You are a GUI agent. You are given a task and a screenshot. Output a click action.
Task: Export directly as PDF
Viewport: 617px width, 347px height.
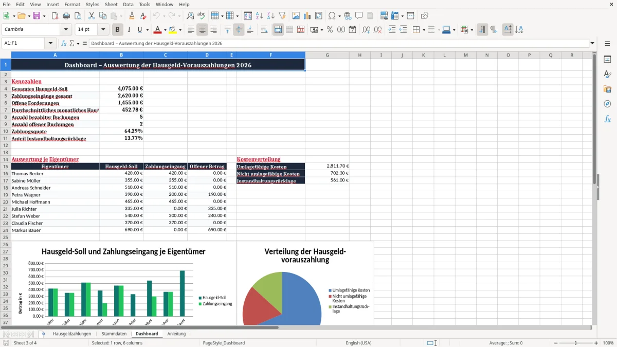[x=55, y=15]
